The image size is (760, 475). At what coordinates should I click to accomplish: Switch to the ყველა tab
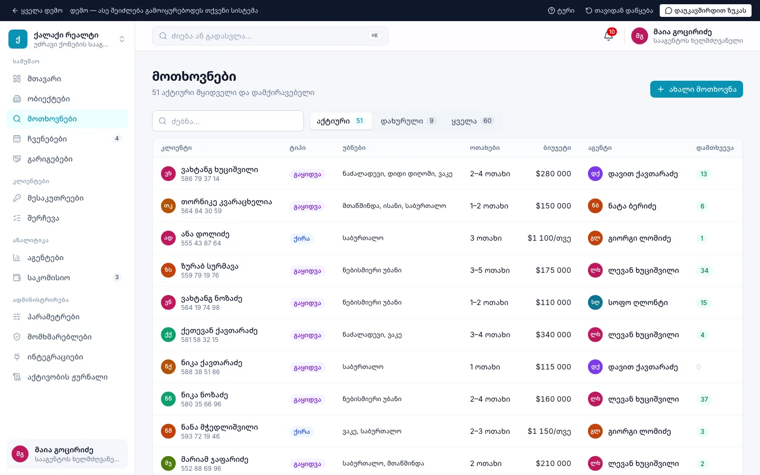(472, 121)
